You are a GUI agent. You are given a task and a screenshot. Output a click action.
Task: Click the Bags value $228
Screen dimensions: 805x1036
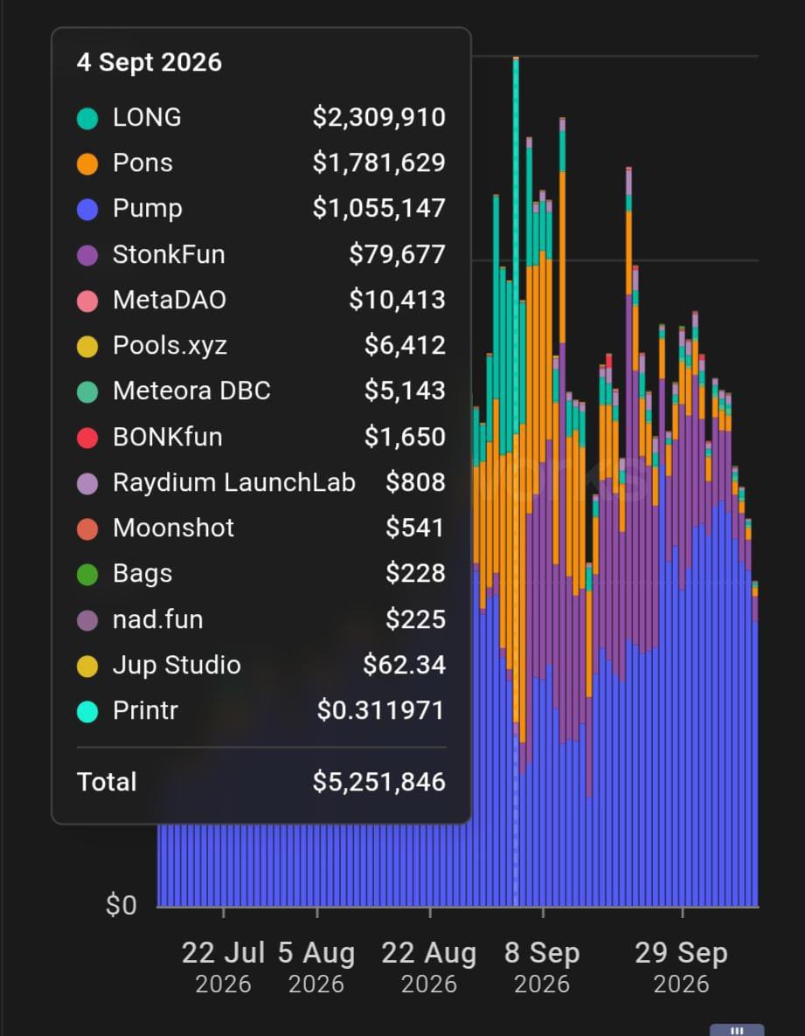tap(416, 574)
